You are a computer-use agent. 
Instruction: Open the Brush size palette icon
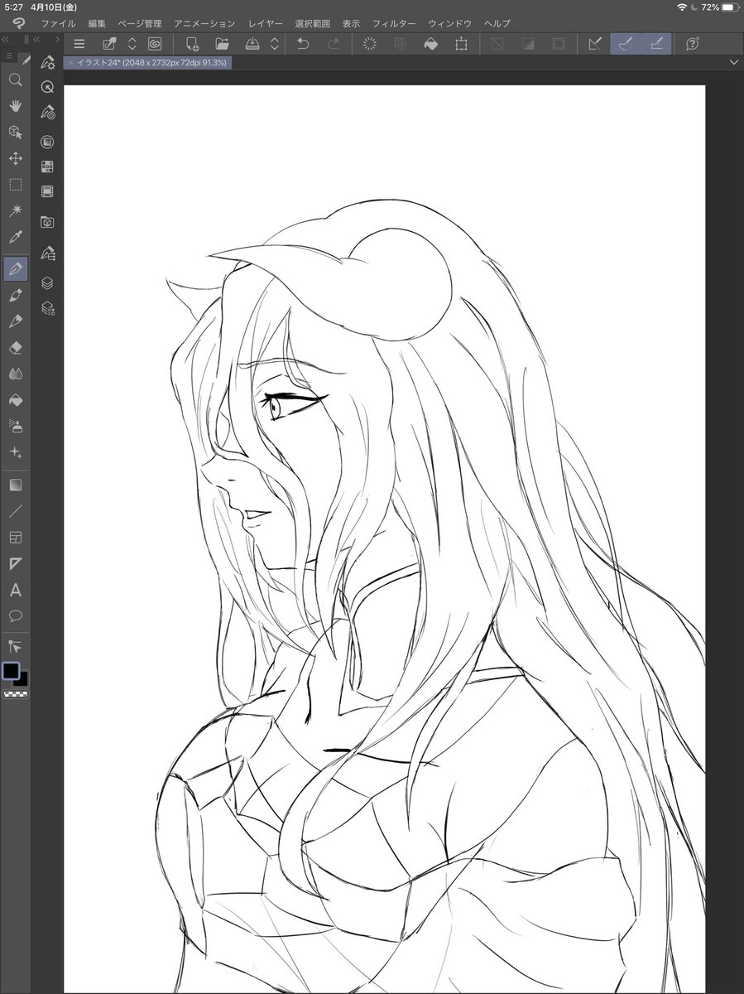(48, 111)
